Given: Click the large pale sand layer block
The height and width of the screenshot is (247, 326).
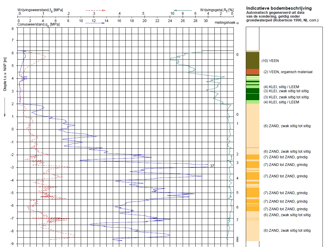Looking at the screenshot, I should point(253,126).
